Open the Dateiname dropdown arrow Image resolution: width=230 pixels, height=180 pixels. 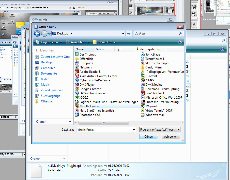click(x=134, y=130)
